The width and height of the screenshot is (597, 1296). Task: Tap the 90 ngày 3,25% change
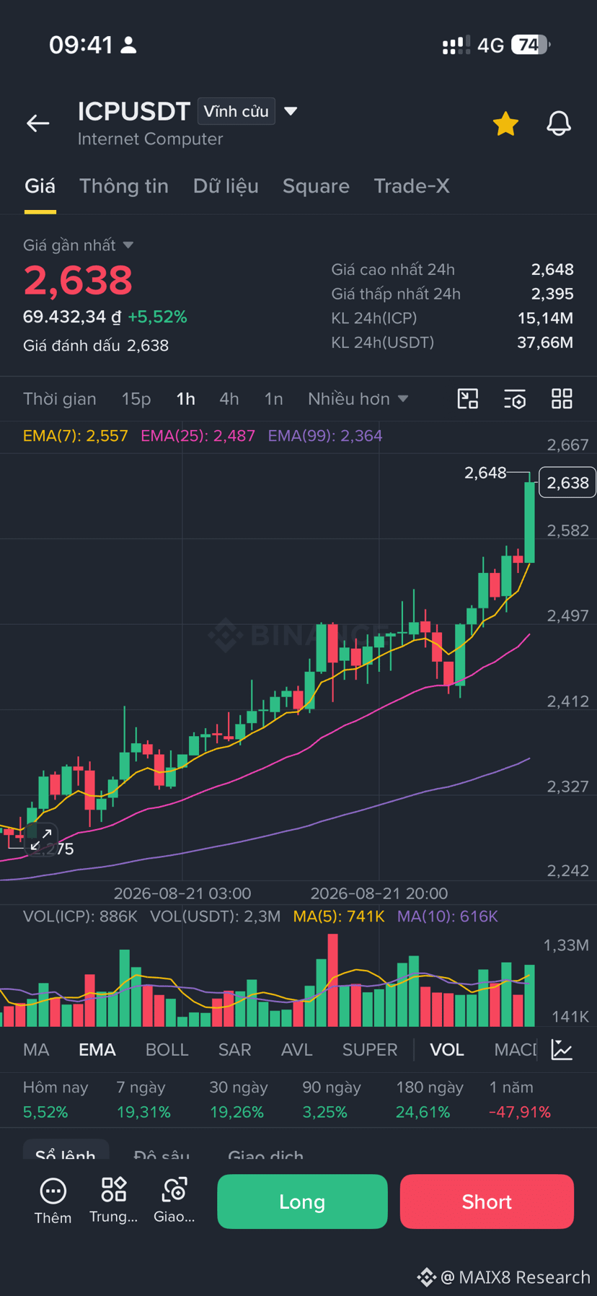tap(331, 1100)
